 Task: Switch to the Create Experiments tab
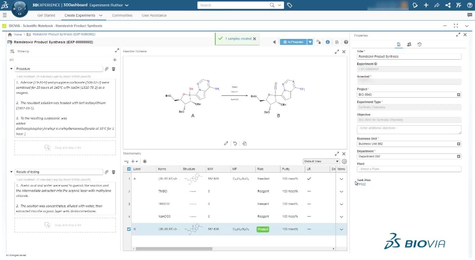tap(80, 15)
